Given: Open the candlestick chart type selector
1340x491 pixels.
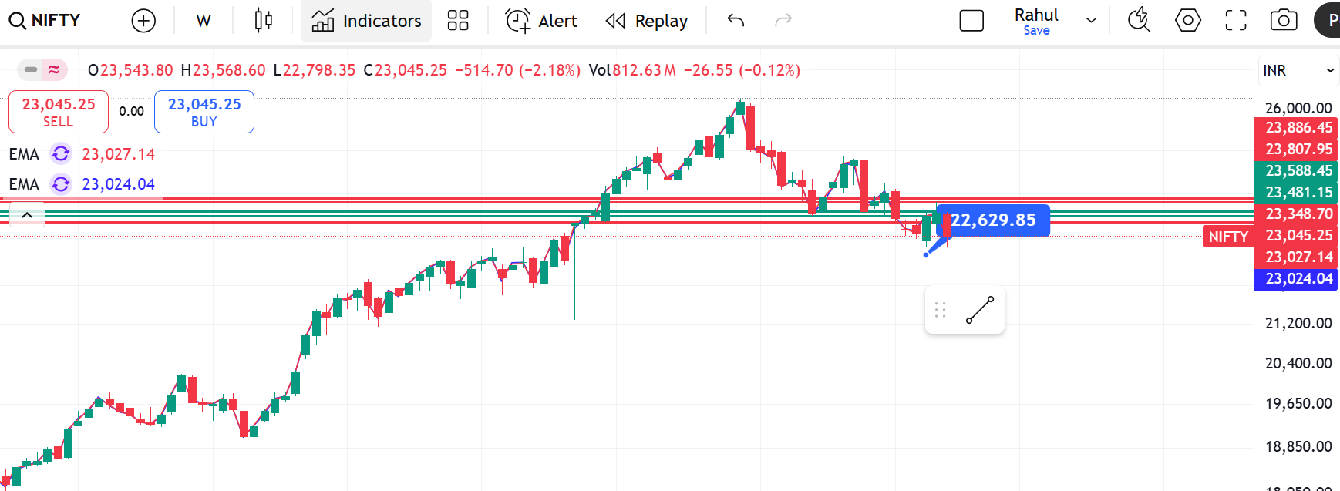Looking at the screenshot, I should point(263,21).
